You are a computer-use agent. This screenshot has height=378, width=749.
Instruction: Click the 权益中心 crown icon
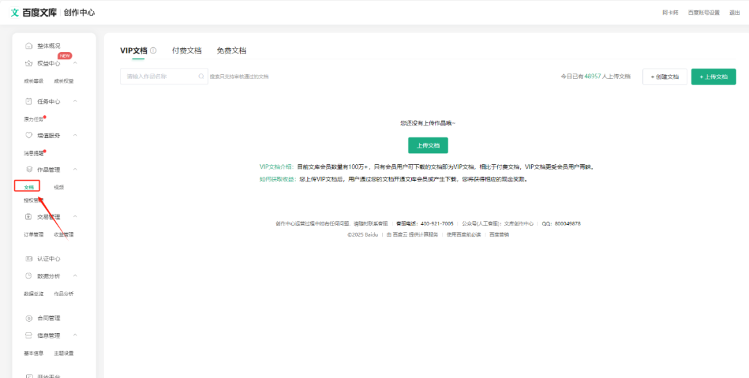coord(28,64)
